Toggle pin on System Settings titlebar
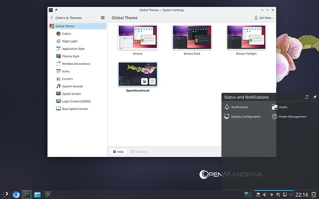 point(56,10)
